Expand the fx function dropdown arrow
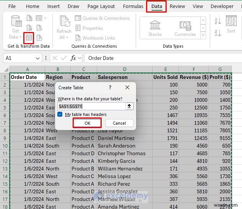Image resolution: width=242 pixels, height=209 pixels. point(80,58)
